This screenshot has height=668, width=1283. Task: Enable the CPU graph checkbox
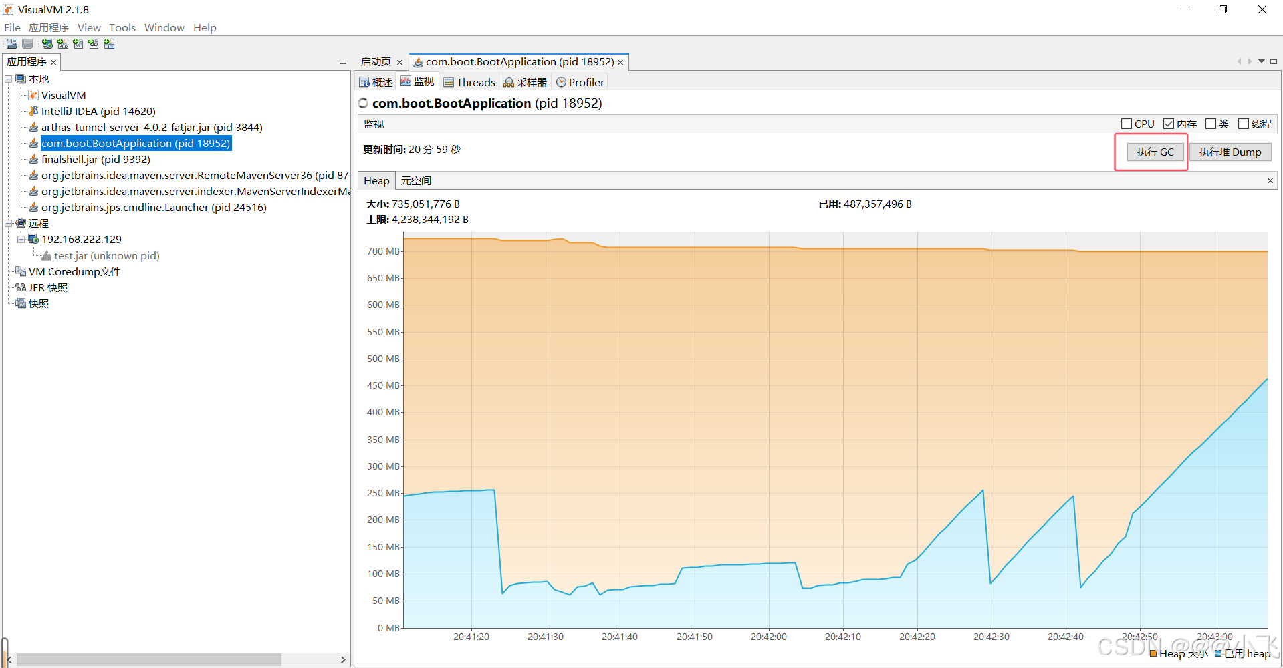(x=1127, y=124)
